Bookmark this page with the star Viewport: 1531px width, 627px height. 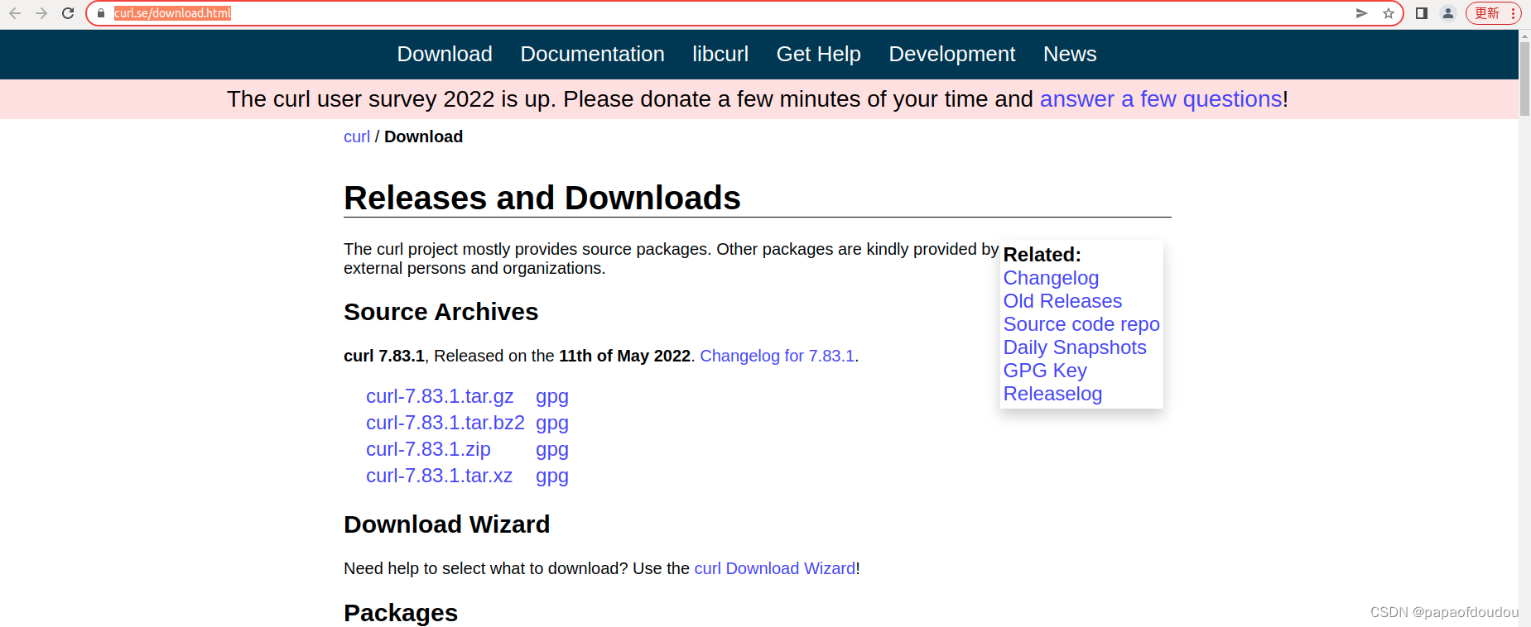tap(1389, 13)
